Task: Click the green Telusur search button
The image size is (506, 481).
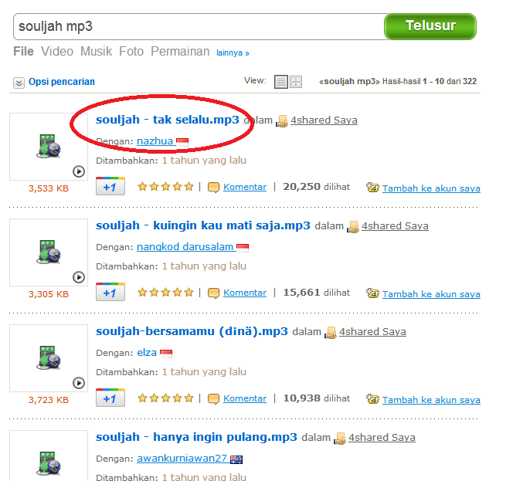Action: (x=430, y=26)
